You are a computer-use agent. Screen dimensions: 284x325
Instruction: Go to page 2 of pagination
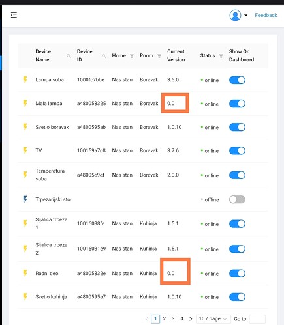point(165,318)
